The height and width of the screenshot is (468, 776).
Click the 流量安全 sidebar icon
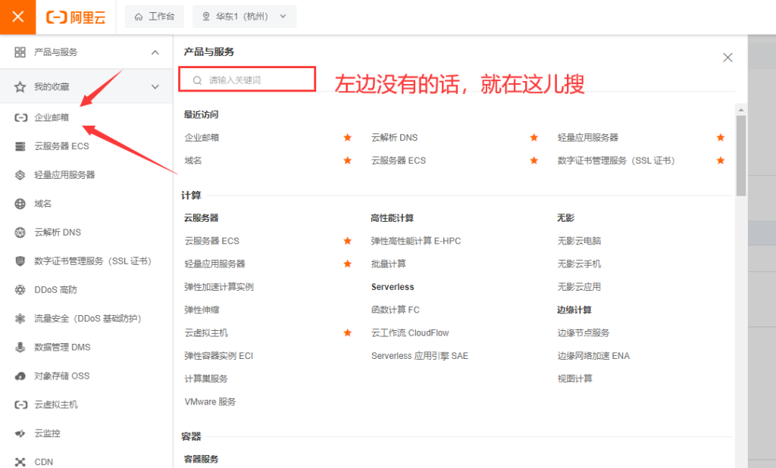(20, 319)
